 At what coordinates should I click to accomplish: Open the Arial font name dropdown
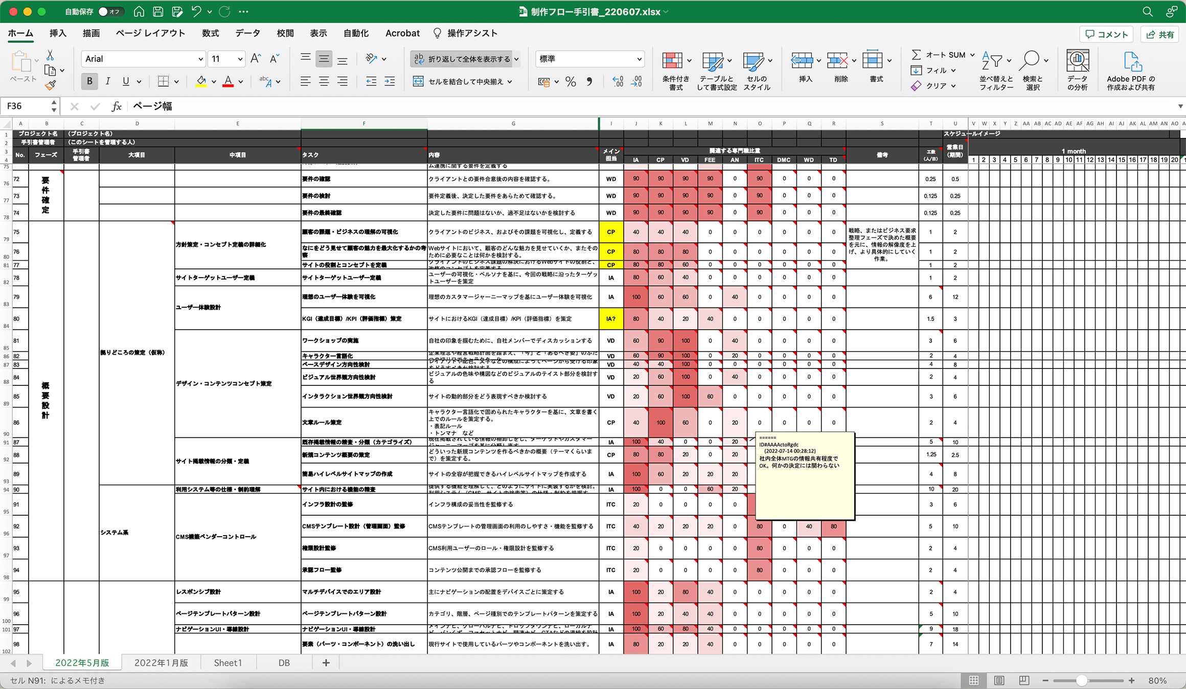(x=200, y=59)
